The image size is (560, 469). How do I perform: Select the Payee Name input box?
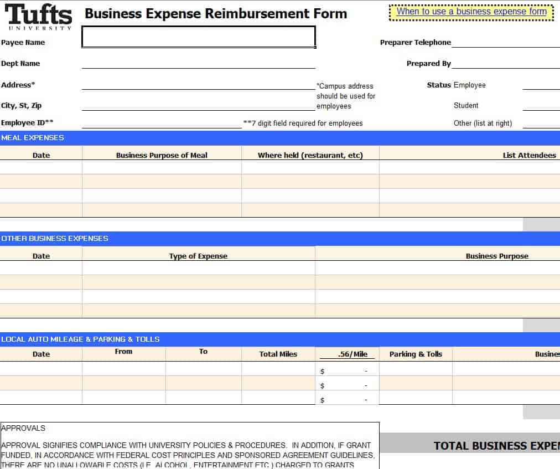(x=198, y=37)
